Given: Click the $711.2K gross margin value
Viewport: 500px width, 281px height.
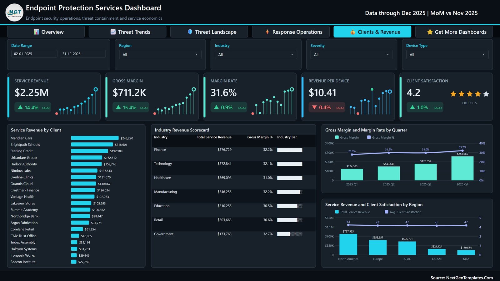Looking at the screenshot, I should coord(129,93).
